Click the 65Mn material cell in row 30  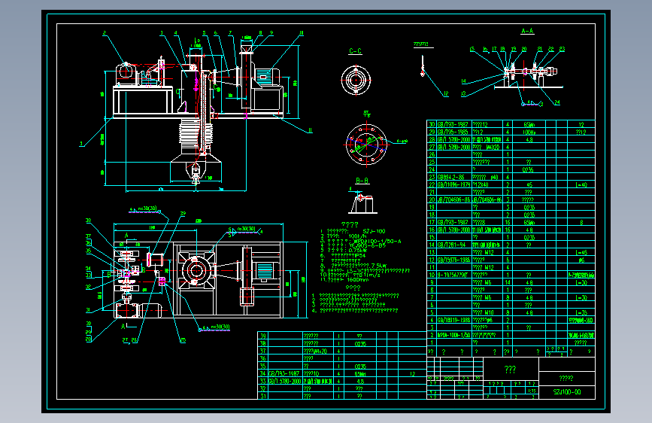coord(529,124)
